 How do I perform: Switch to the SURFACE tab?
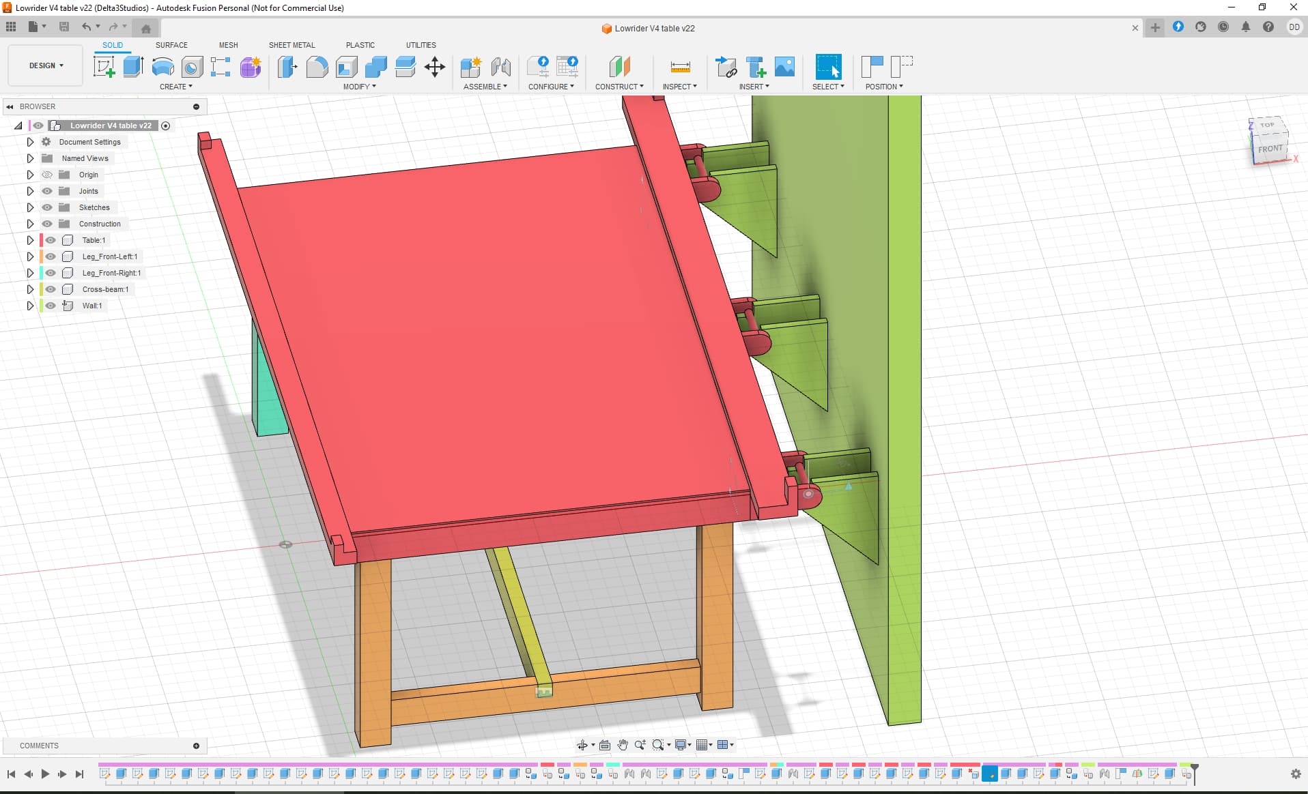(x=171, y=45)
